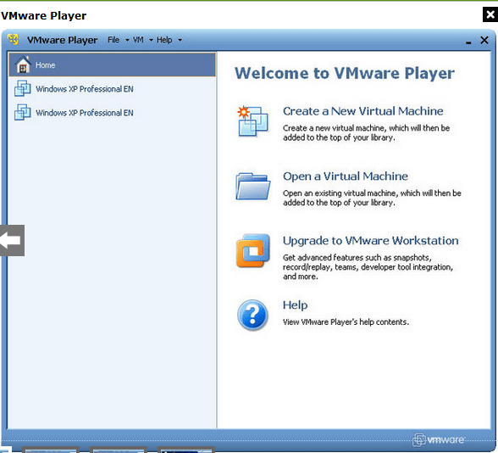498x453 pixels.
Task: Click the VMware Player title in the window bar
Action: (x=63, y=40)
